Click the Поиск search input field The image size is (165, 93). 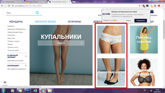pyautogui.click(x=21, y=13)
